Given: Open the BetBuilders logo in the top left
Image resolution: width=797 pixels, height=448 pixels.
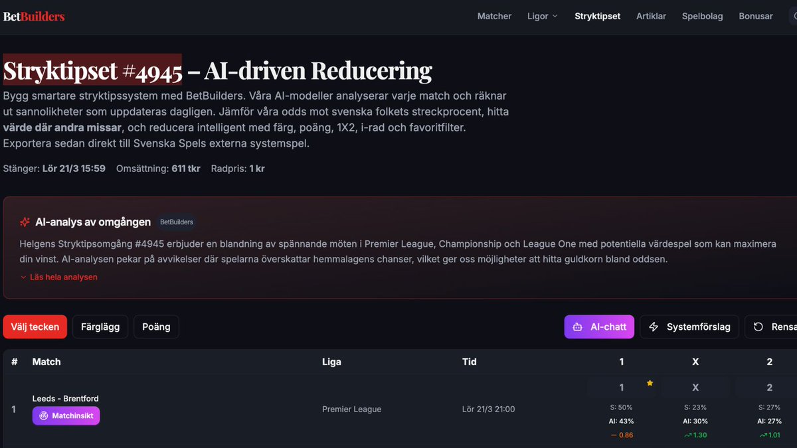Looking at the screenshot, I should (34, 15).
